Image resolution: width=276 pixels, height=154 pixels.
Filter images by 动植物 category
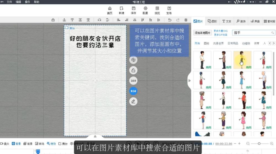(246, 43)
